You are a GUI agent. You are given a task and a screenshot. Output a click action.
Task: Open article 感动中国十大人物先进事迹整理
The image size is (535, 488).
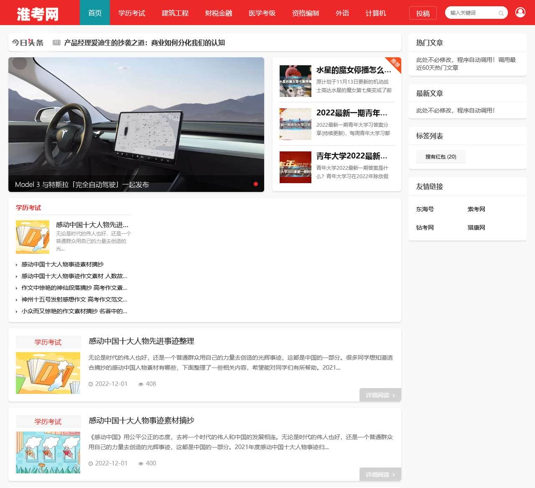[x=141, y=341]
